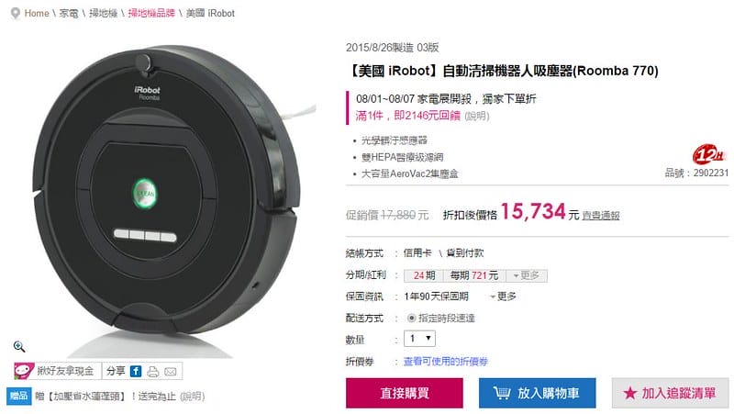Click the email envelope share icon
734x414 pixels.
tap(171, 372)
